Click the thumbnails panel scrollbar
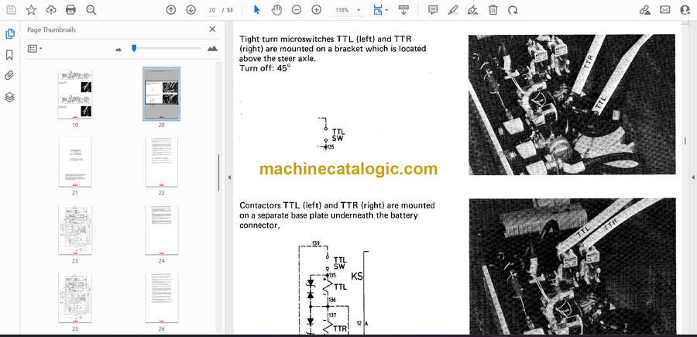 click(x=218, y=173)
